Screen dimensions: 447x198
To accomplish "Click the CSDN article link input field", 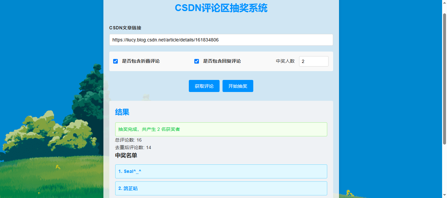I will pos(221,40).
